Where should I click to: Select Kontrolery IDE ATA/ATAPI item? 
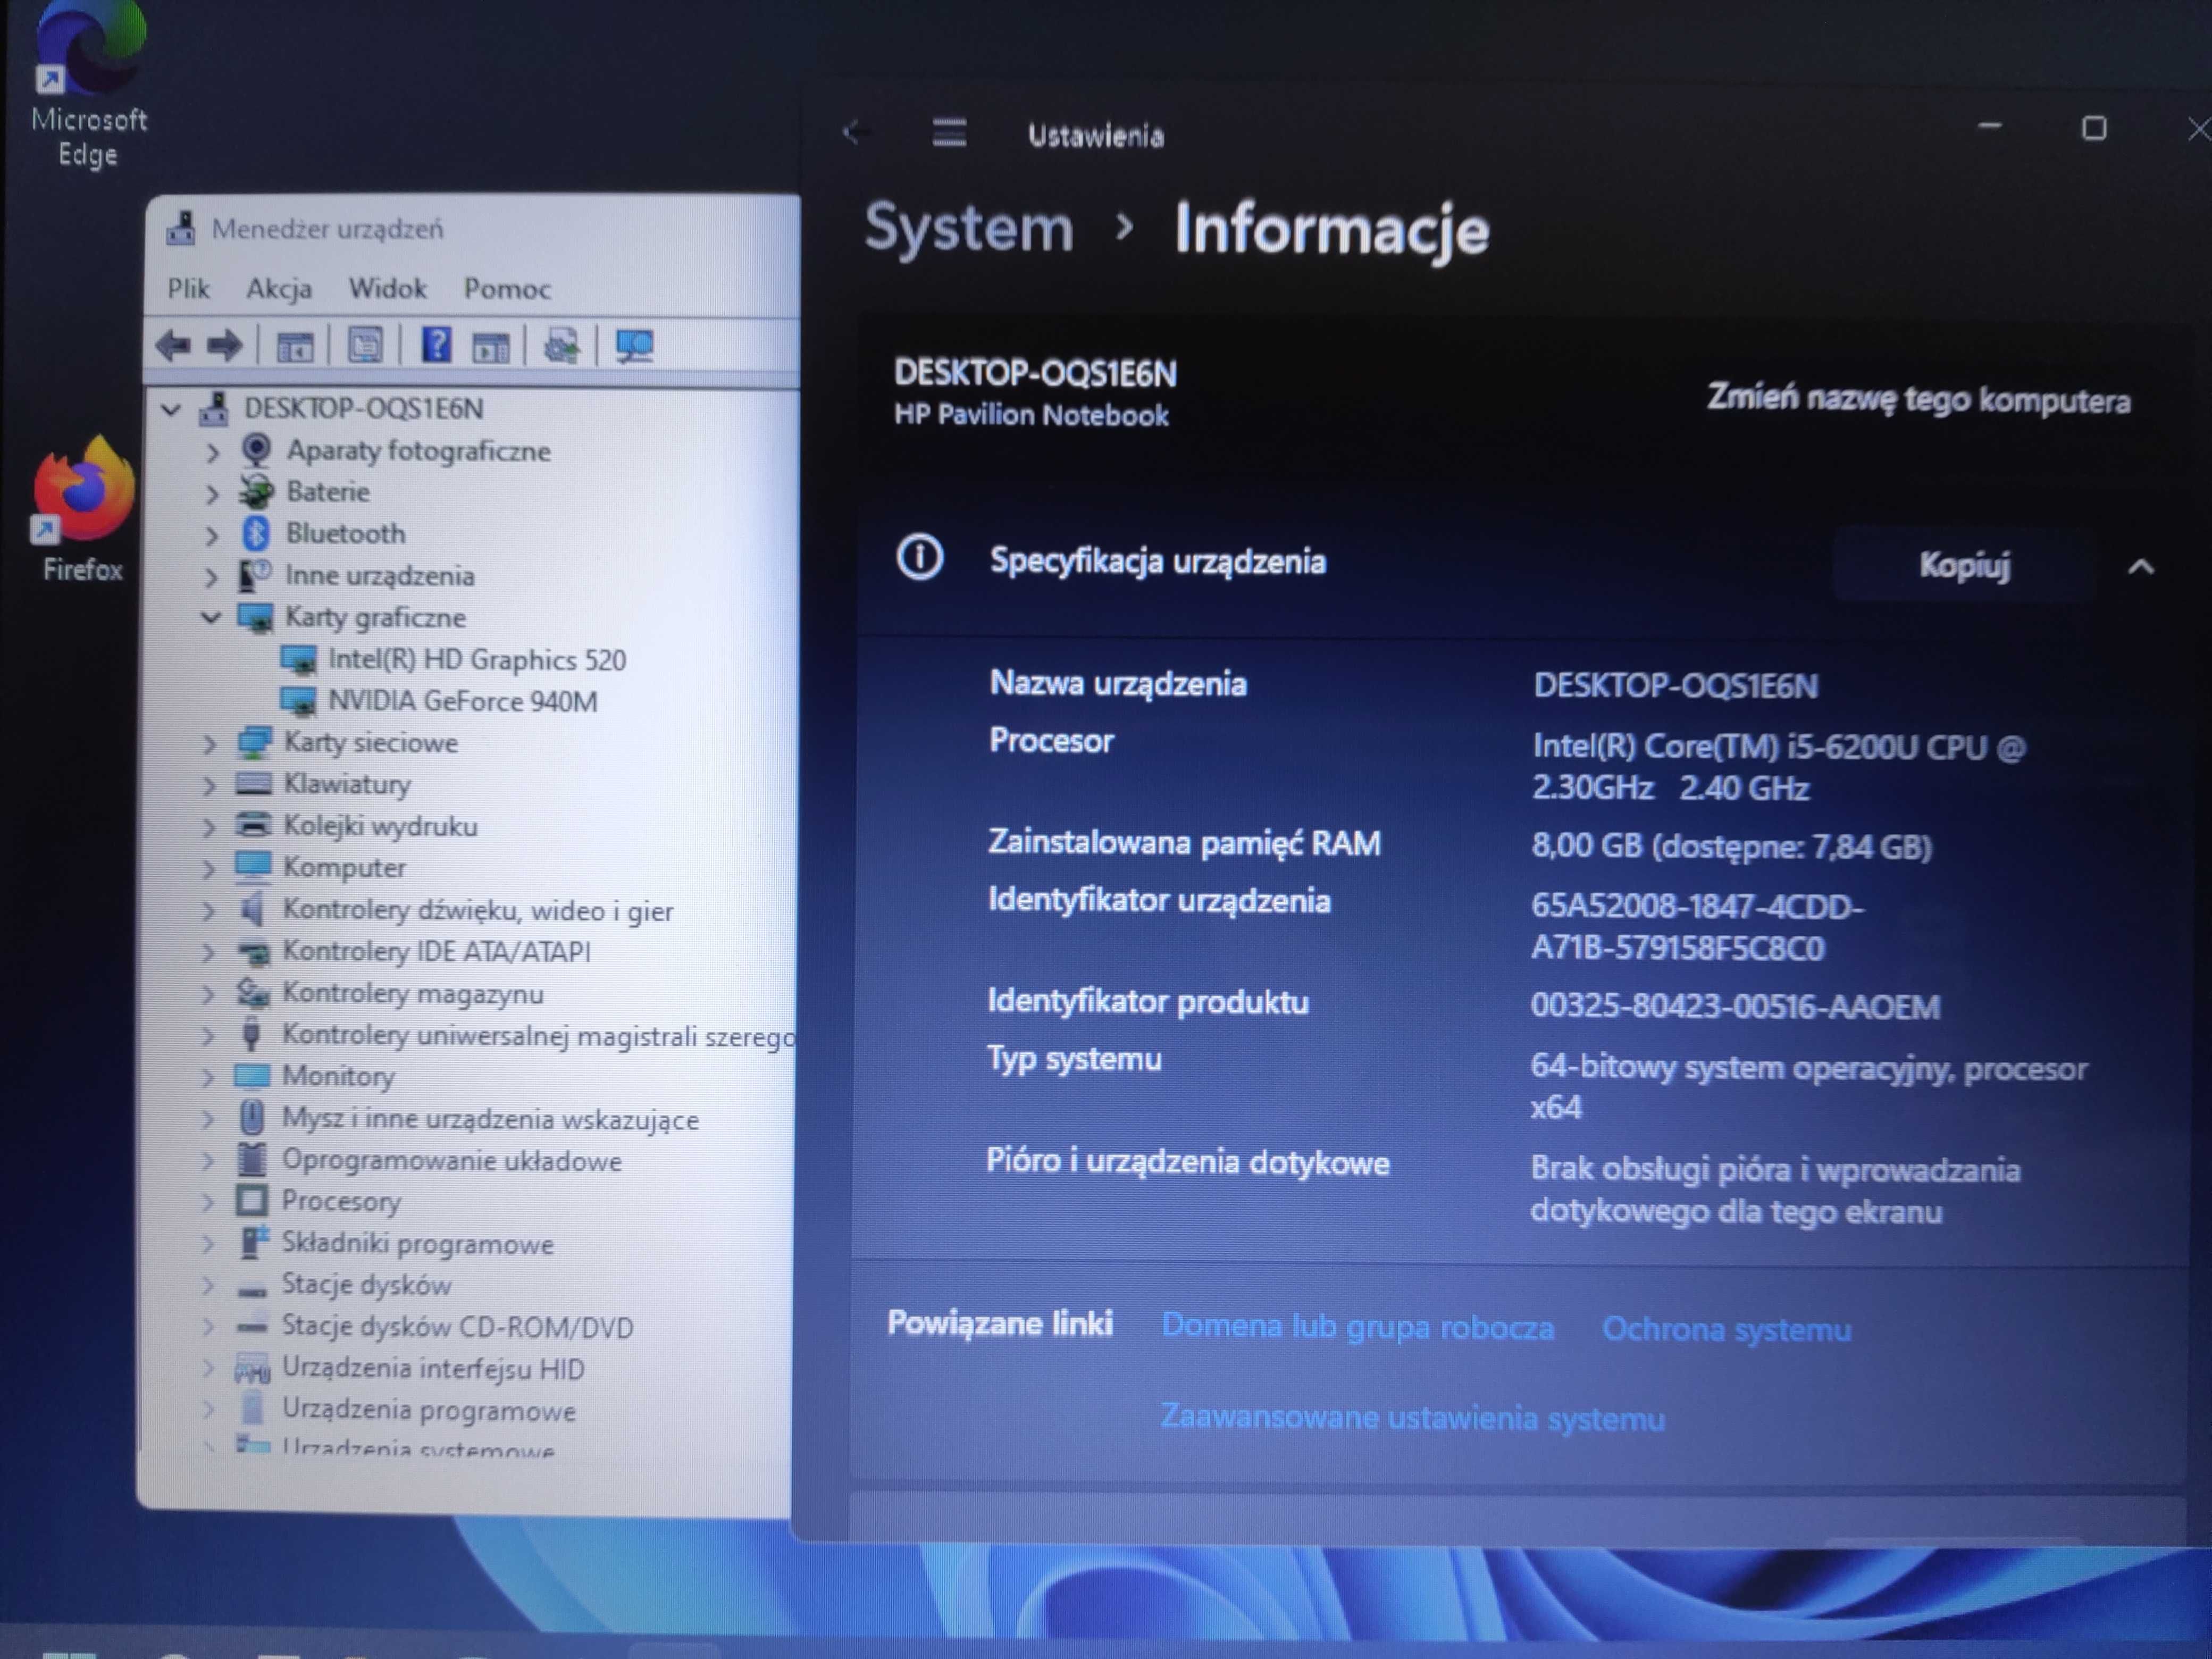[436, 951]
